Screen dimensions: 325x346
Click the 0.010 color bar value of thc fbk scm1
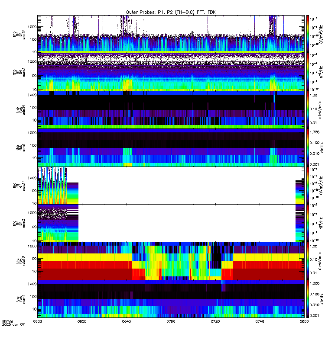tap(315, 305)
